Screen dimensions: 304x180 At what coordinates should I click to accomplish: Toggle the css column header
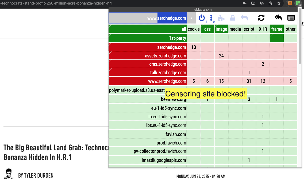pos(207,29)
